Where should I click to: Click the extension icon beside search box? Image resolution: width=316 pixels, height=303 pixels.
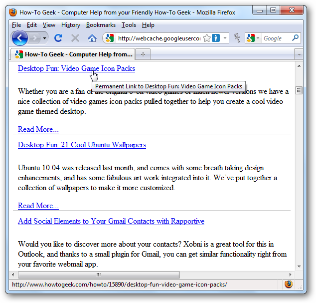[x=237, y=38]
